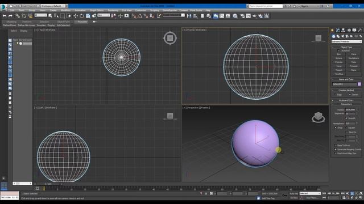Click the Top viewport ViewCube
364x204 pixels.
point(170,38)
